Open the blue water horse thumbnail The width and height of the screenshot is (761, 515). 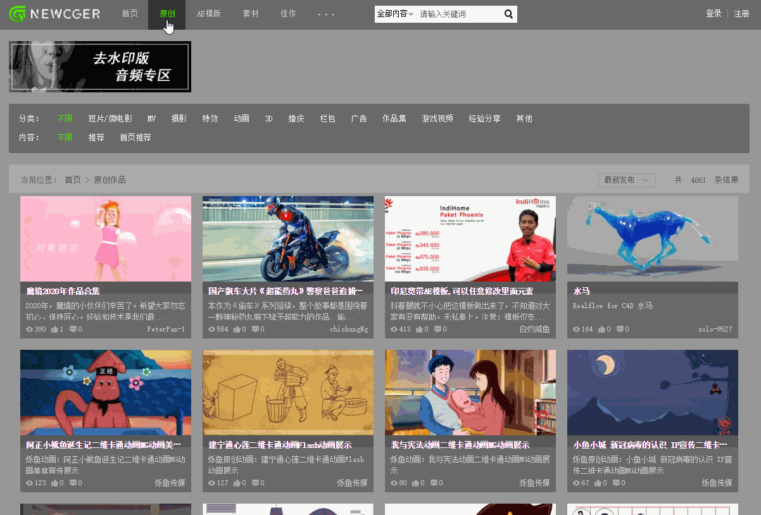pos(652,239)
